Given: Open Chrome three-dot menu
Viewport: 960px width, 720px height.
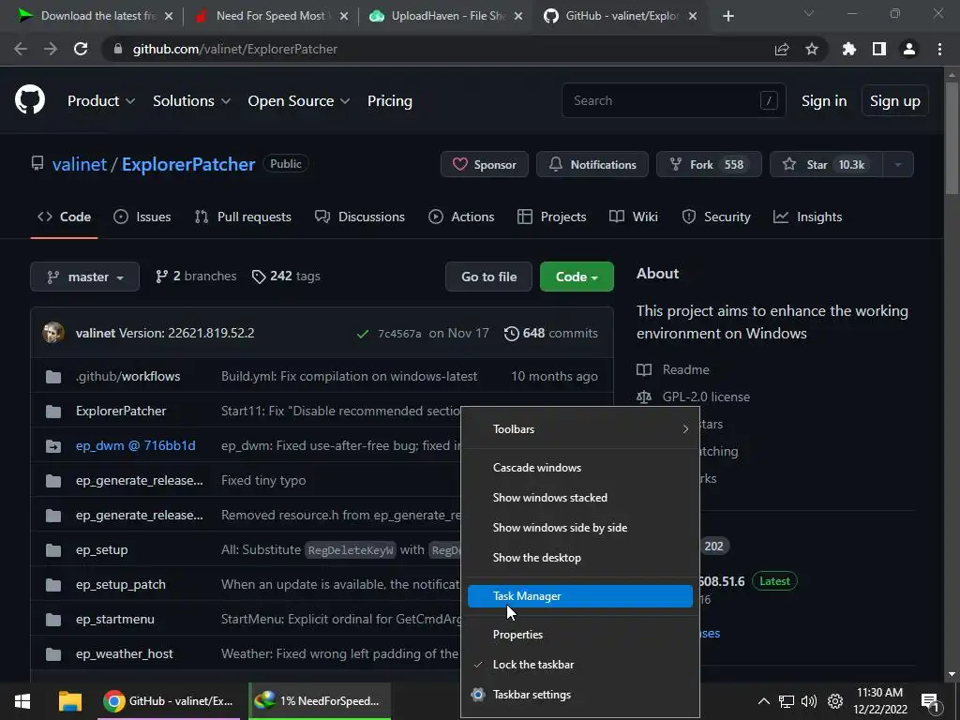Looking at the screenshot, I should (x=939, y=49).
